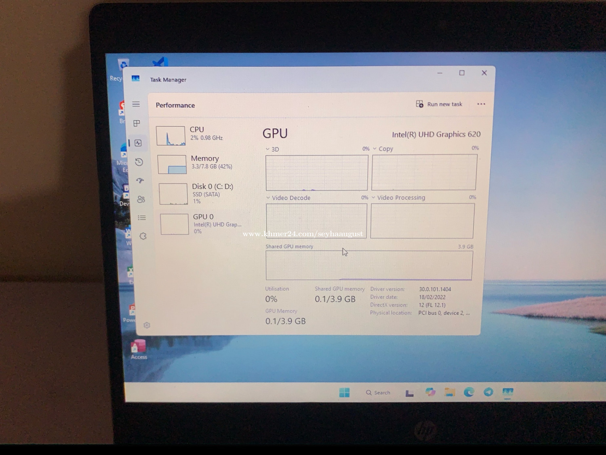This screenshot has width=606, height=455.
Task: Click the driver date 18/02/2022 value
Action: point(432,297)
